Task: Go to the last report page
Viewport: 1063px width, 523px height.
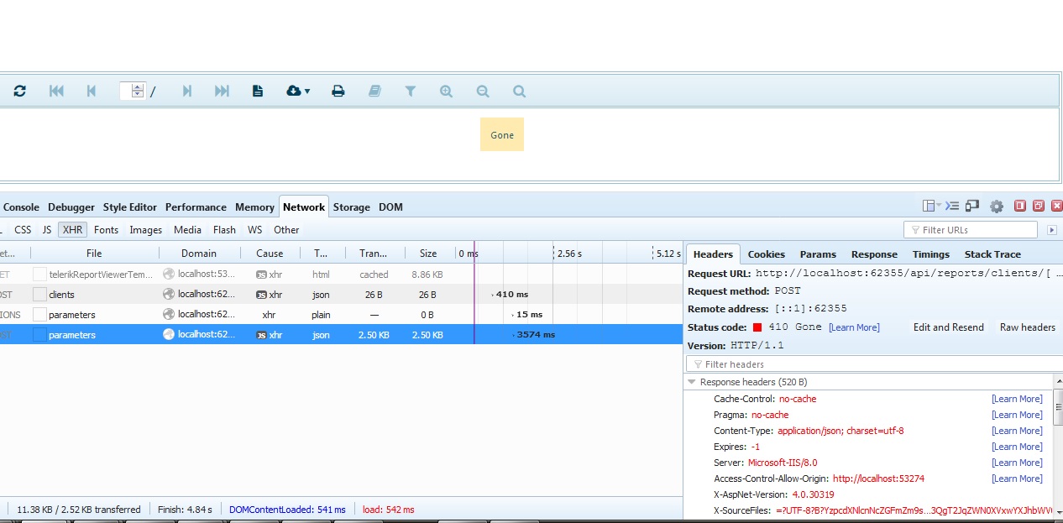Action: [x=222, y=92]
